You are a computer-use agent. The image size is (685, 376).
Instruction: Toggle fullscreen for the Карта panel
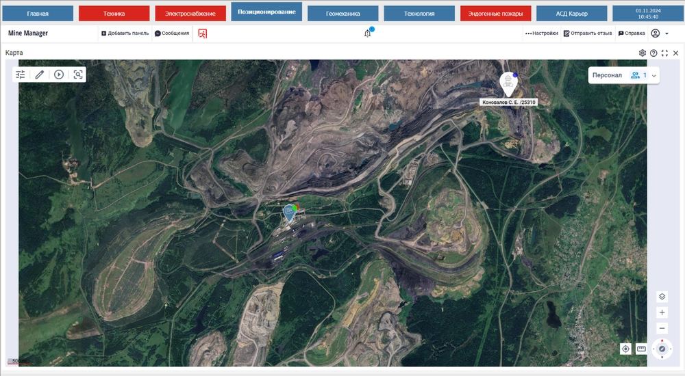point(664,53)
